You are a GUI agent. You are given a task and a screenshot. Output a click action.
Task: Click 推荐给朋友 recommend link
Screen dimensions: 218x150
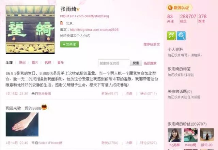(x=152, y=44)
